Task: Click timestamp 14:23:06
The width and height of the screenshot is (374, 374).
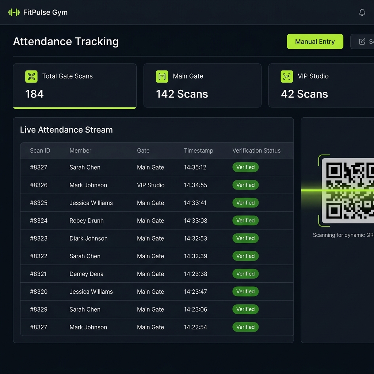Action: 196,309
